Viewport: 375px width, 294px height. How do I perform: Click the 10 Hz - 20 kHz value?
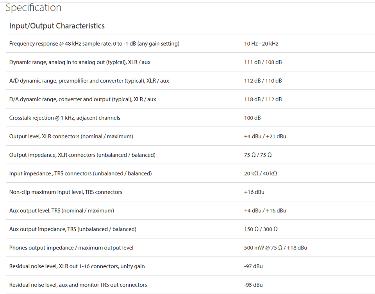261,44
